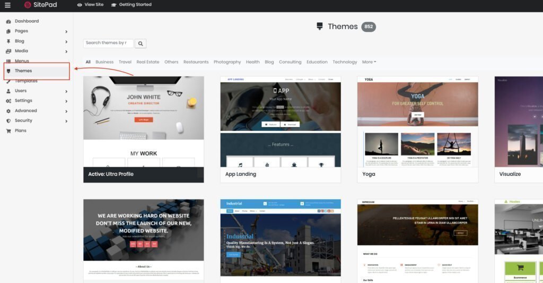Filter themes by Restaurants
This screenshot has width=543, height=283.
pos(196,62)
